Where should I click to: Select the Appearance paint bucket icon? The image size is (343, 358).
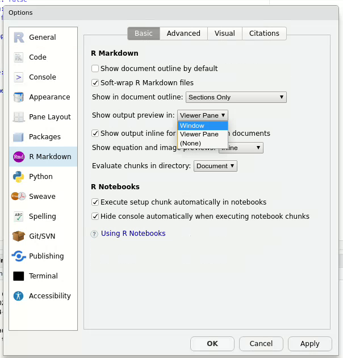19,97
